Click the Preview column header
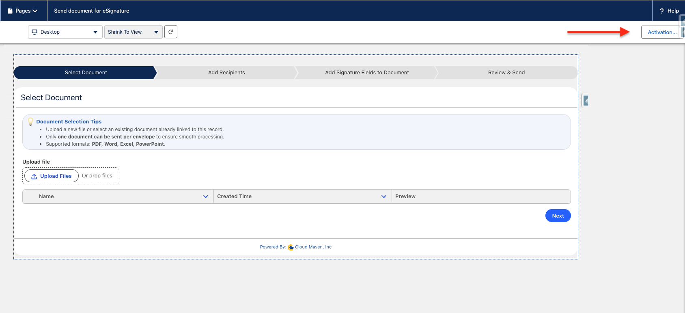685x313 pixels. coord(481,196)
